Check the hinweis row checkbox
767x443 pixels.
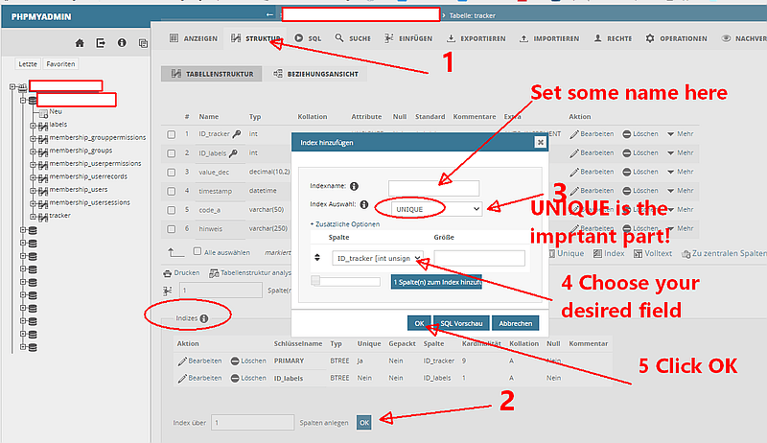172,229
